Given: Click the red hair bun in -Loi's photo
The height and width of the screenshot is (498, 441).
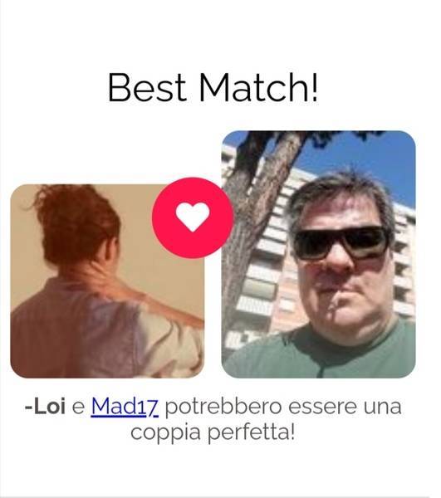Looking at the screenshot, I should click(x=76, y=219).
